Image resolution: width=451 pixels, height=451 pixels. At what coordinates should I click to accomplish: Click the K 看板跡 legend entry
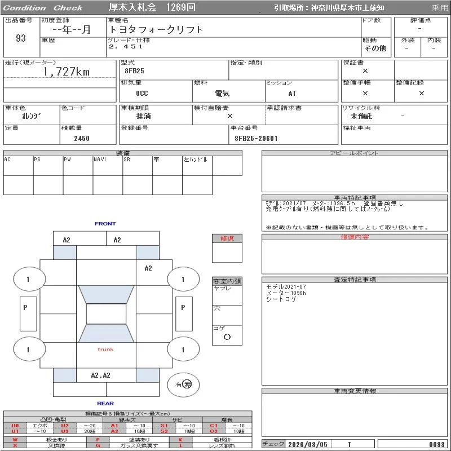210,440
